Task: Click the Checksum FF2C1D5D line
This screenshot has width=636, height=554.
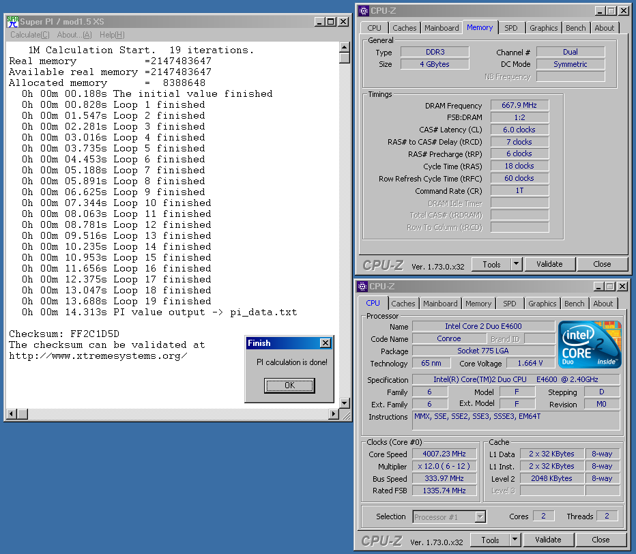Action: (x=64, y=334)
